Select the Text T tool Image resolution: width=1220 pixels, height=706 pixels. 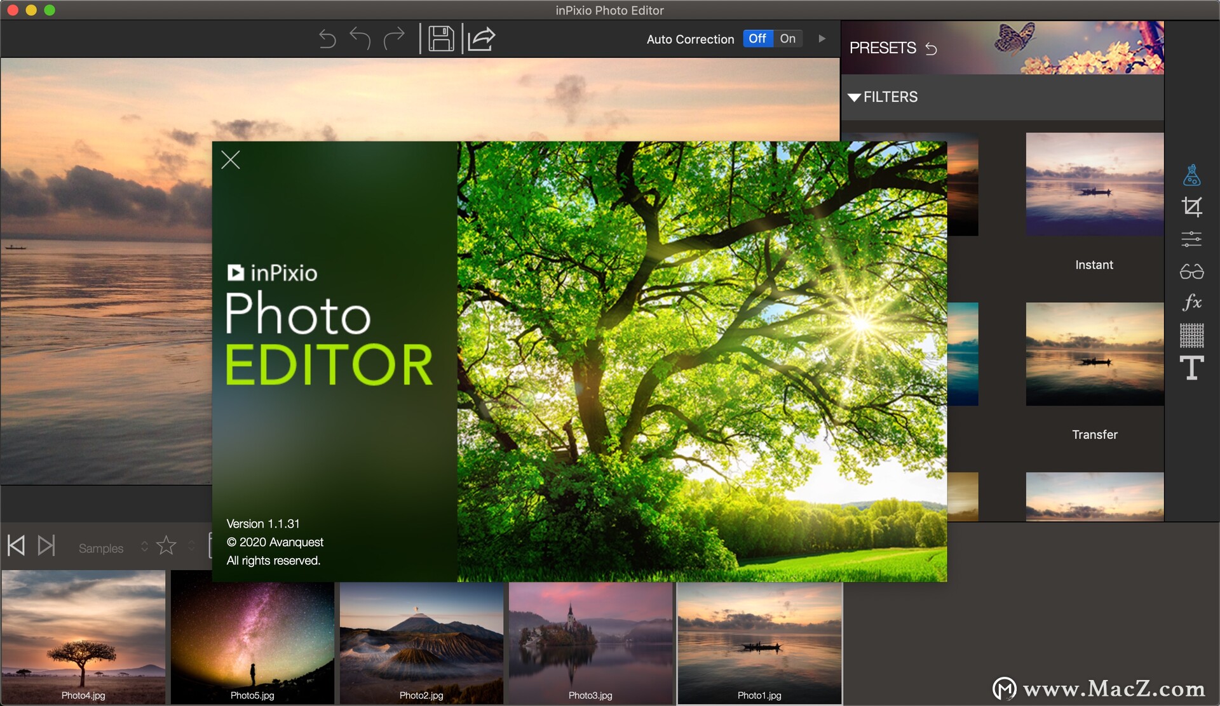click(1192, 368)
